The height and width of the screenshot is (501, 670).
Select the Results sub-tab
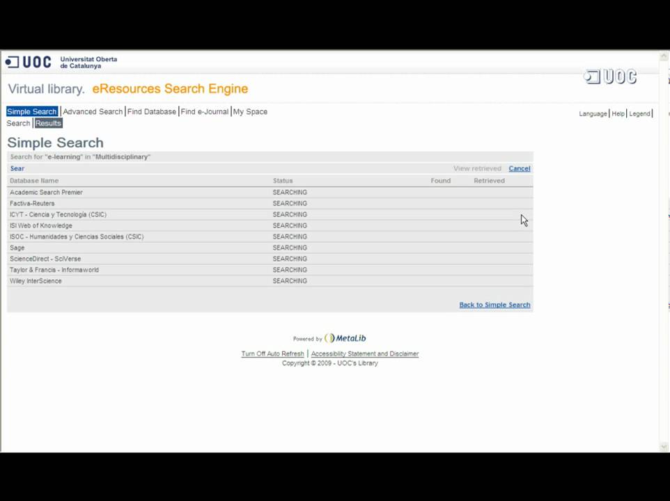click(x=48, y=123)
